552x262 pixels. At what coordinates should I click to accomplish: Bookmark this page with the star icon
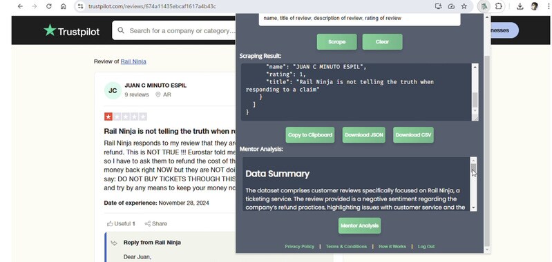[464, 6]
